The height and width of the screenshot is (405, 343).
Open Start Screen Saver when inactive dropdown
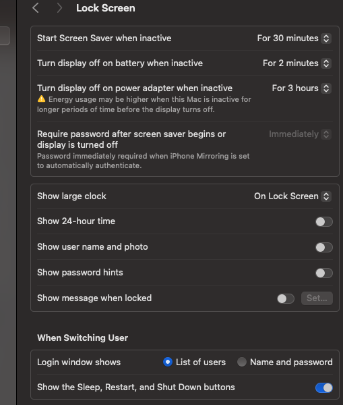click(x=294, y=38)
